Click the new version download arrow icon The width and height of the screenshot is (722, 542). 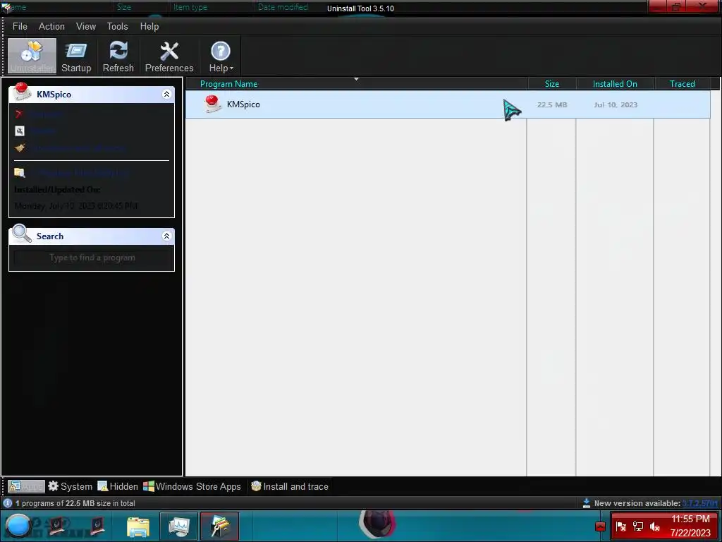(586, 502)
